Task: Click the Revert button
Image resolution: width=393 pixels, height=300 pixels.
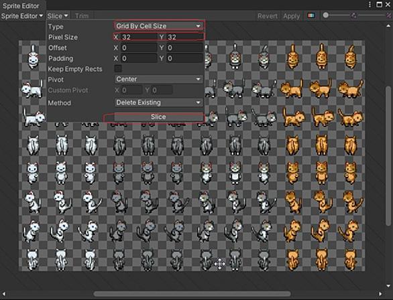Action: [268, 16]
